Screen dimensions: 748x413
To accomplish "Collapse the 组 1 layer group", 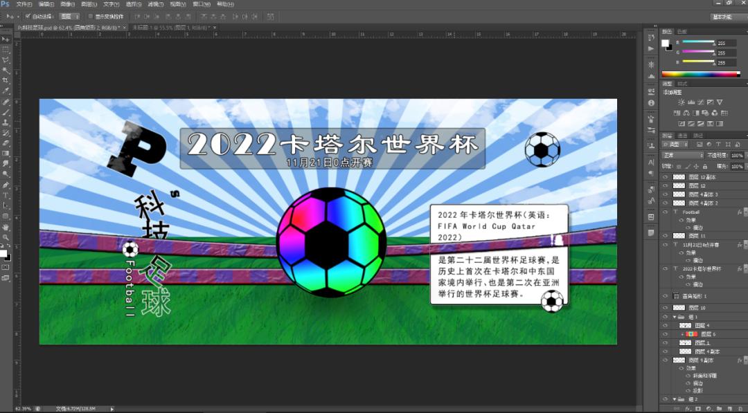I will pos(675,317).
